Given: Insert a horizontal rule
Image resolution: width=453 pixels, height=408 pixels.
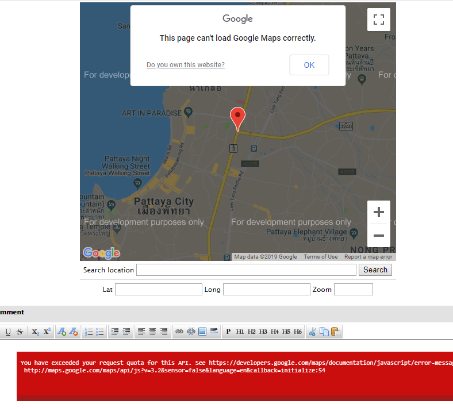Looking at the screenshot, I should tap(214, 332).
